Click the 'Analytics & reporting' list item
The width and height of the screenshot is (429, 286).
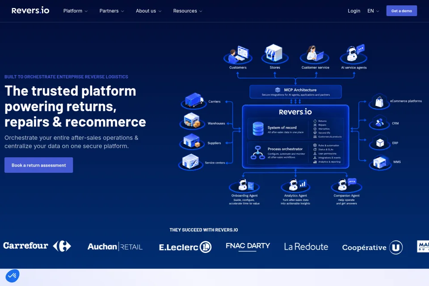(x=327, y=162)
